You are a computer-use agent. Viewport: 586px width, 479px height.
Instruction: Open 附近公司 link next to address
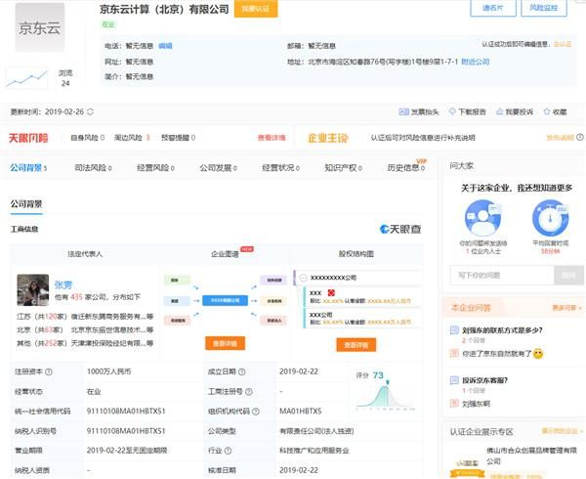(x=475, y=61)
